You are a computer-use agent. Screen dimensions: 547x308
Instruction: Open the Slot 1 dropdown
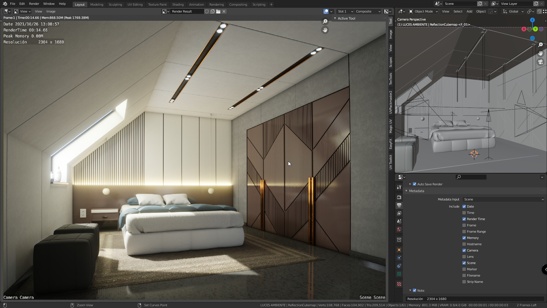pos(345,11)
